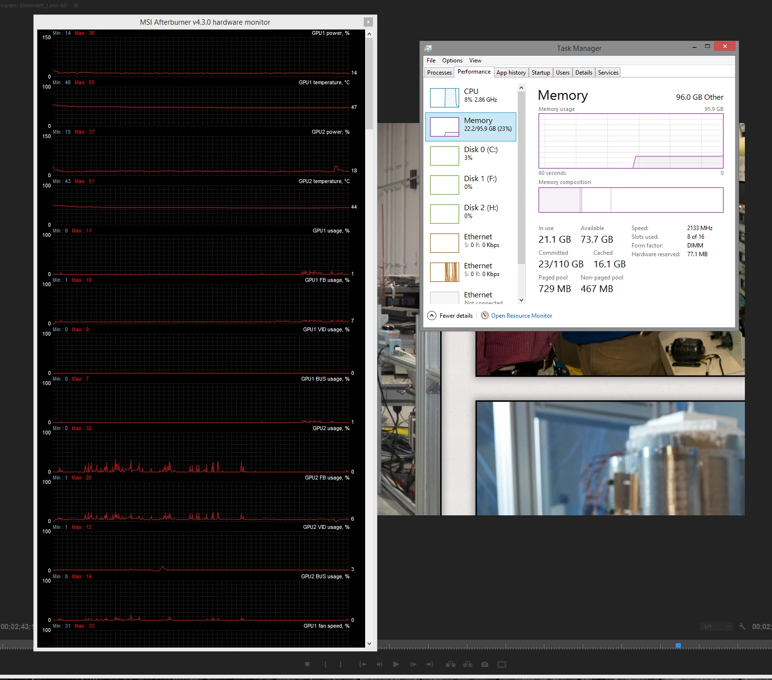772x680 pixels.
Task: Click Afterburner scrollbar down arrow
Action: (x=369, y=644)
